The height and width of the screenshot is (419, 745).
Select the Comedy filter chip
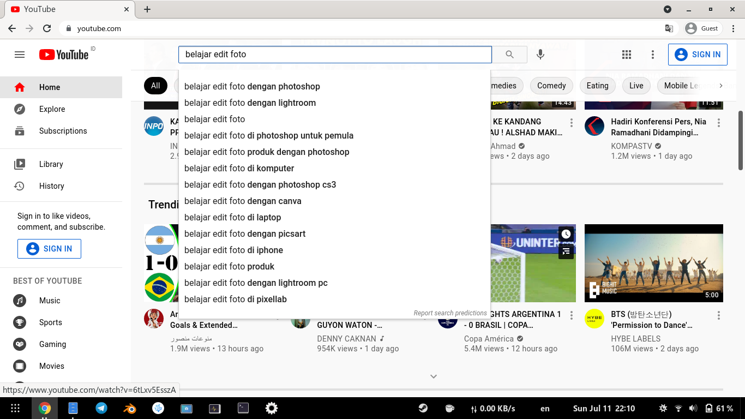click(x=551, y=86)
